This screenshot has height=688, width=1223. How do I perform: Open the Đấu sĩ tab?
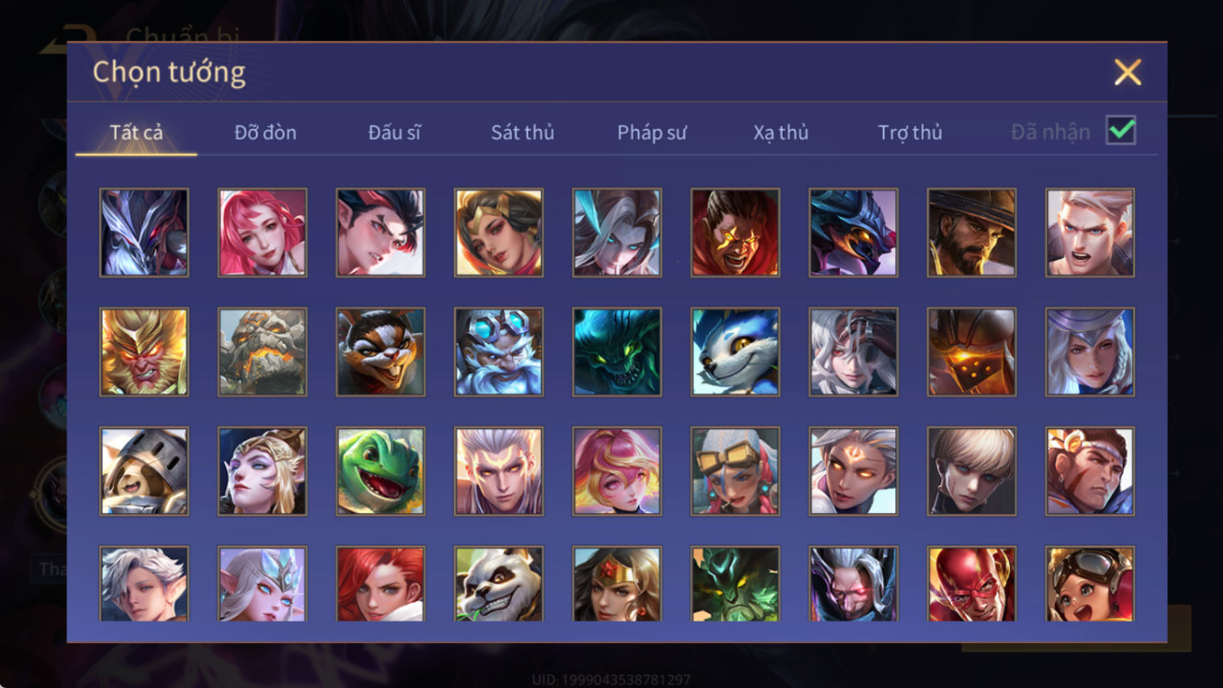pos(394,132)
